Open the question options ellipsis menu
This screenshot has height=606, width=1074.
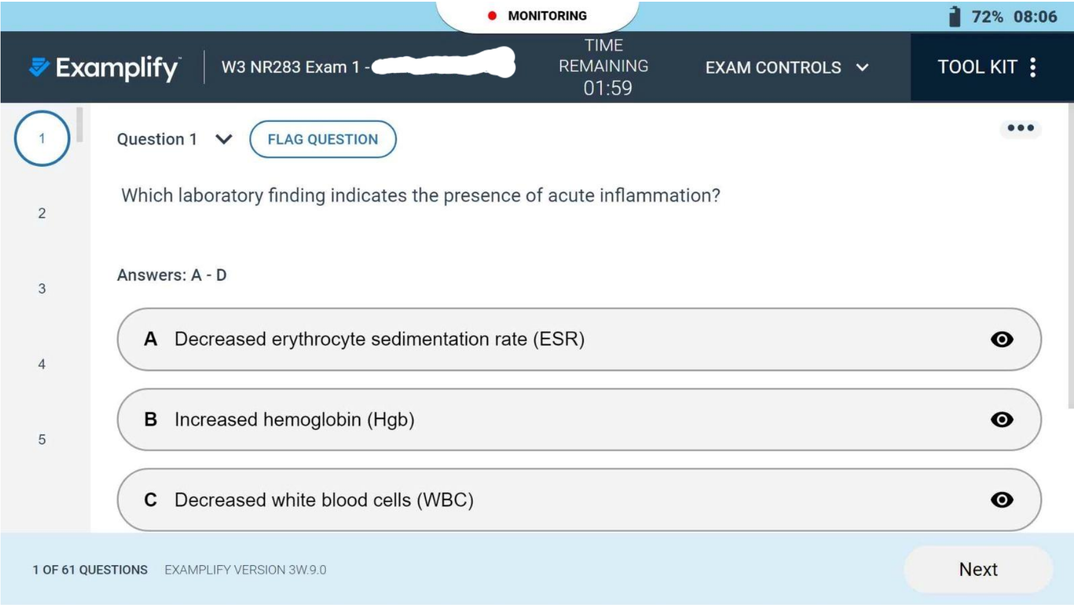click(x=1020, y=128)
